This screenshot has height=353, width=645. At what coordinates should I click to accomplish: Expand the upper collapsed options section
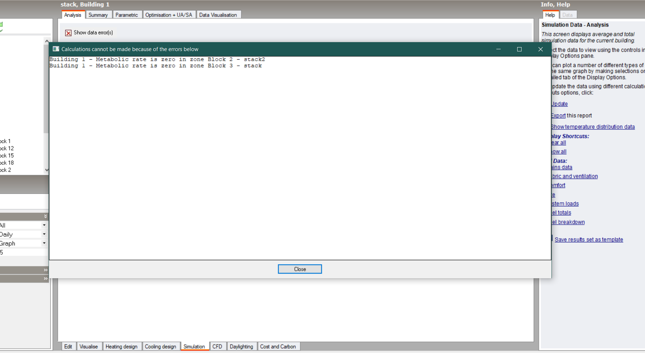pyautogui.click(x=45, y=270)
